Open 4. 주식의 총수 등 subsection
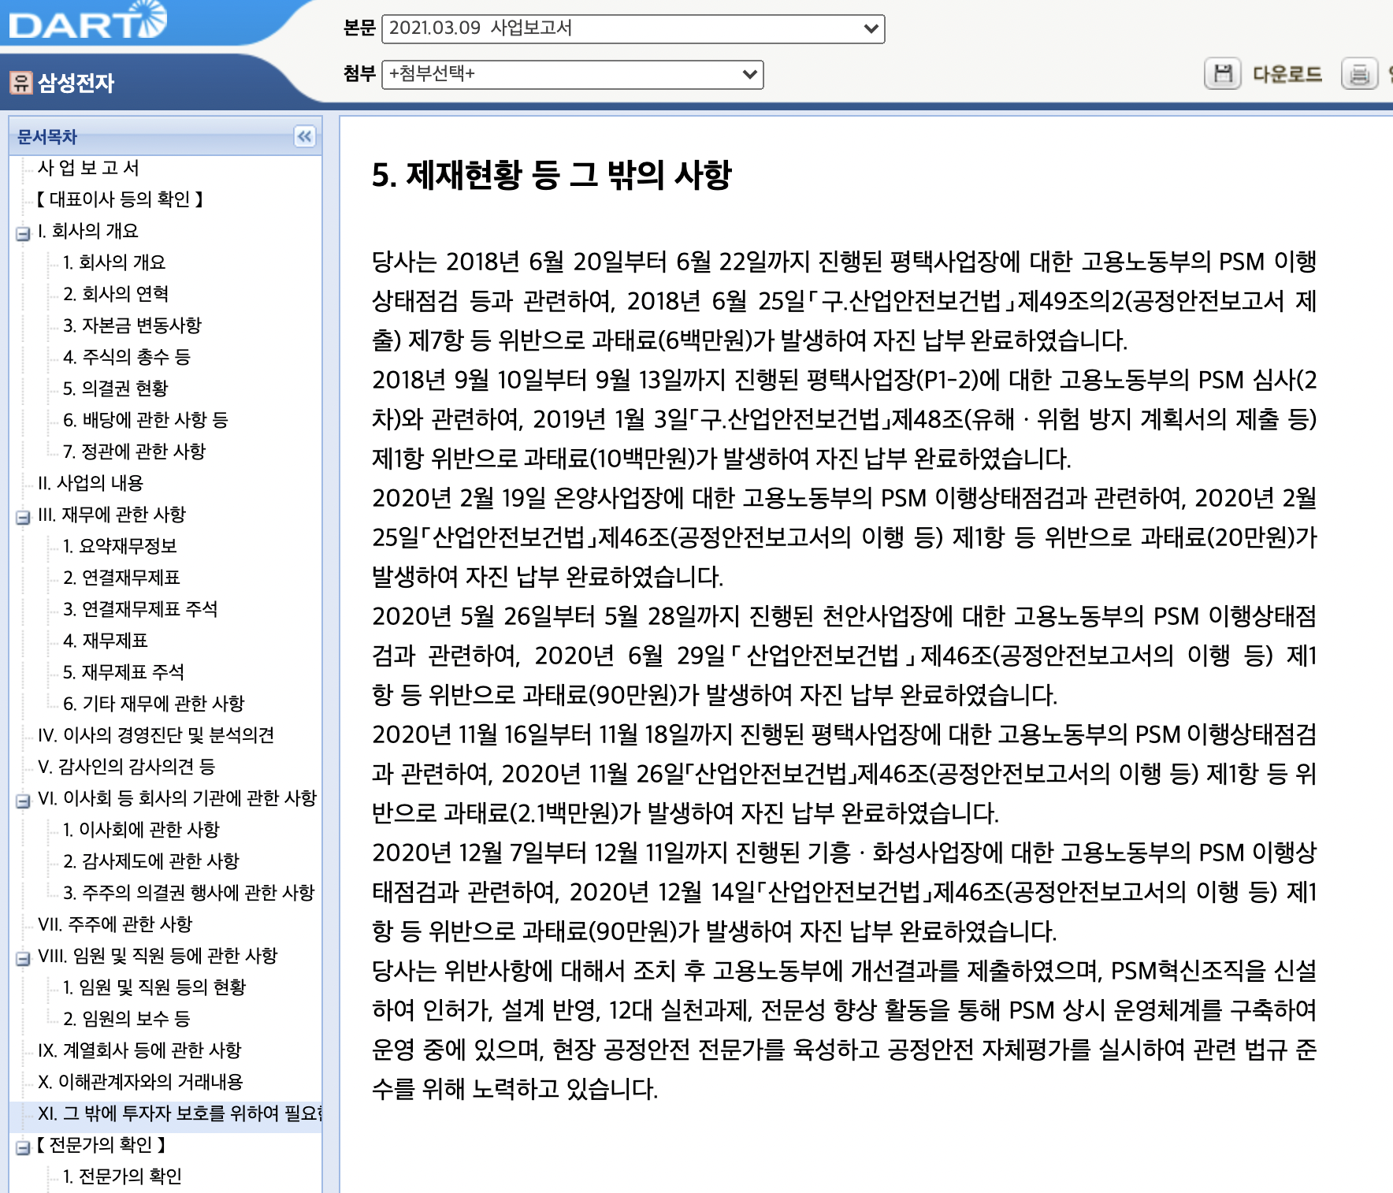 (x=127, y=357)
